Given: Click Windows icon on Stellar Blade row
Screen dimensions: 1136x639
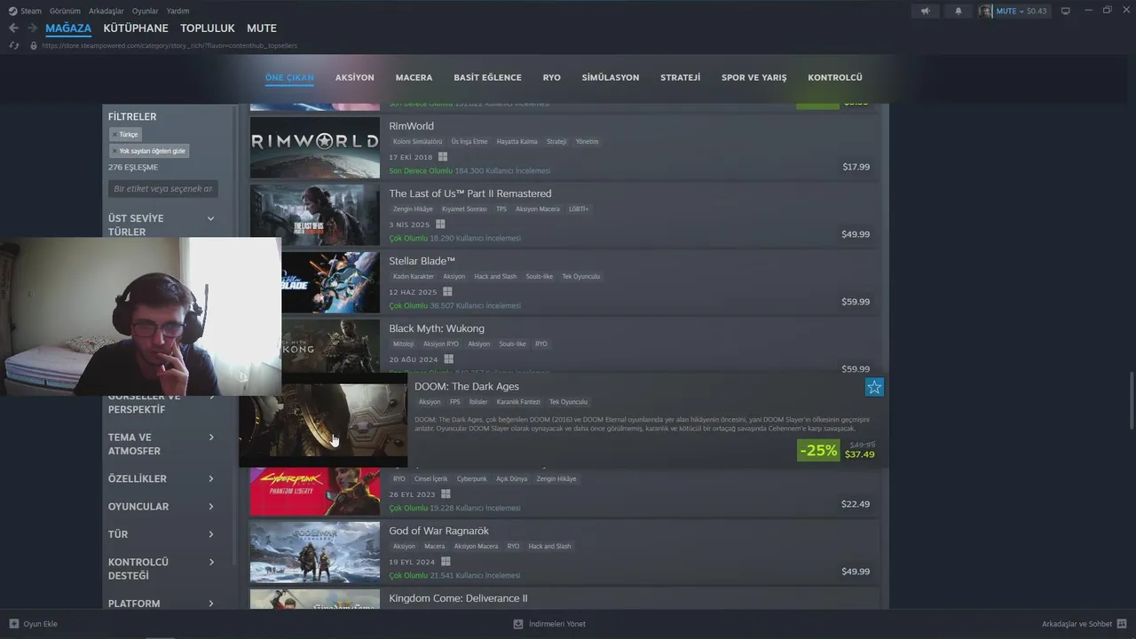Looking at the screenshot, I should tap(447, 292).
